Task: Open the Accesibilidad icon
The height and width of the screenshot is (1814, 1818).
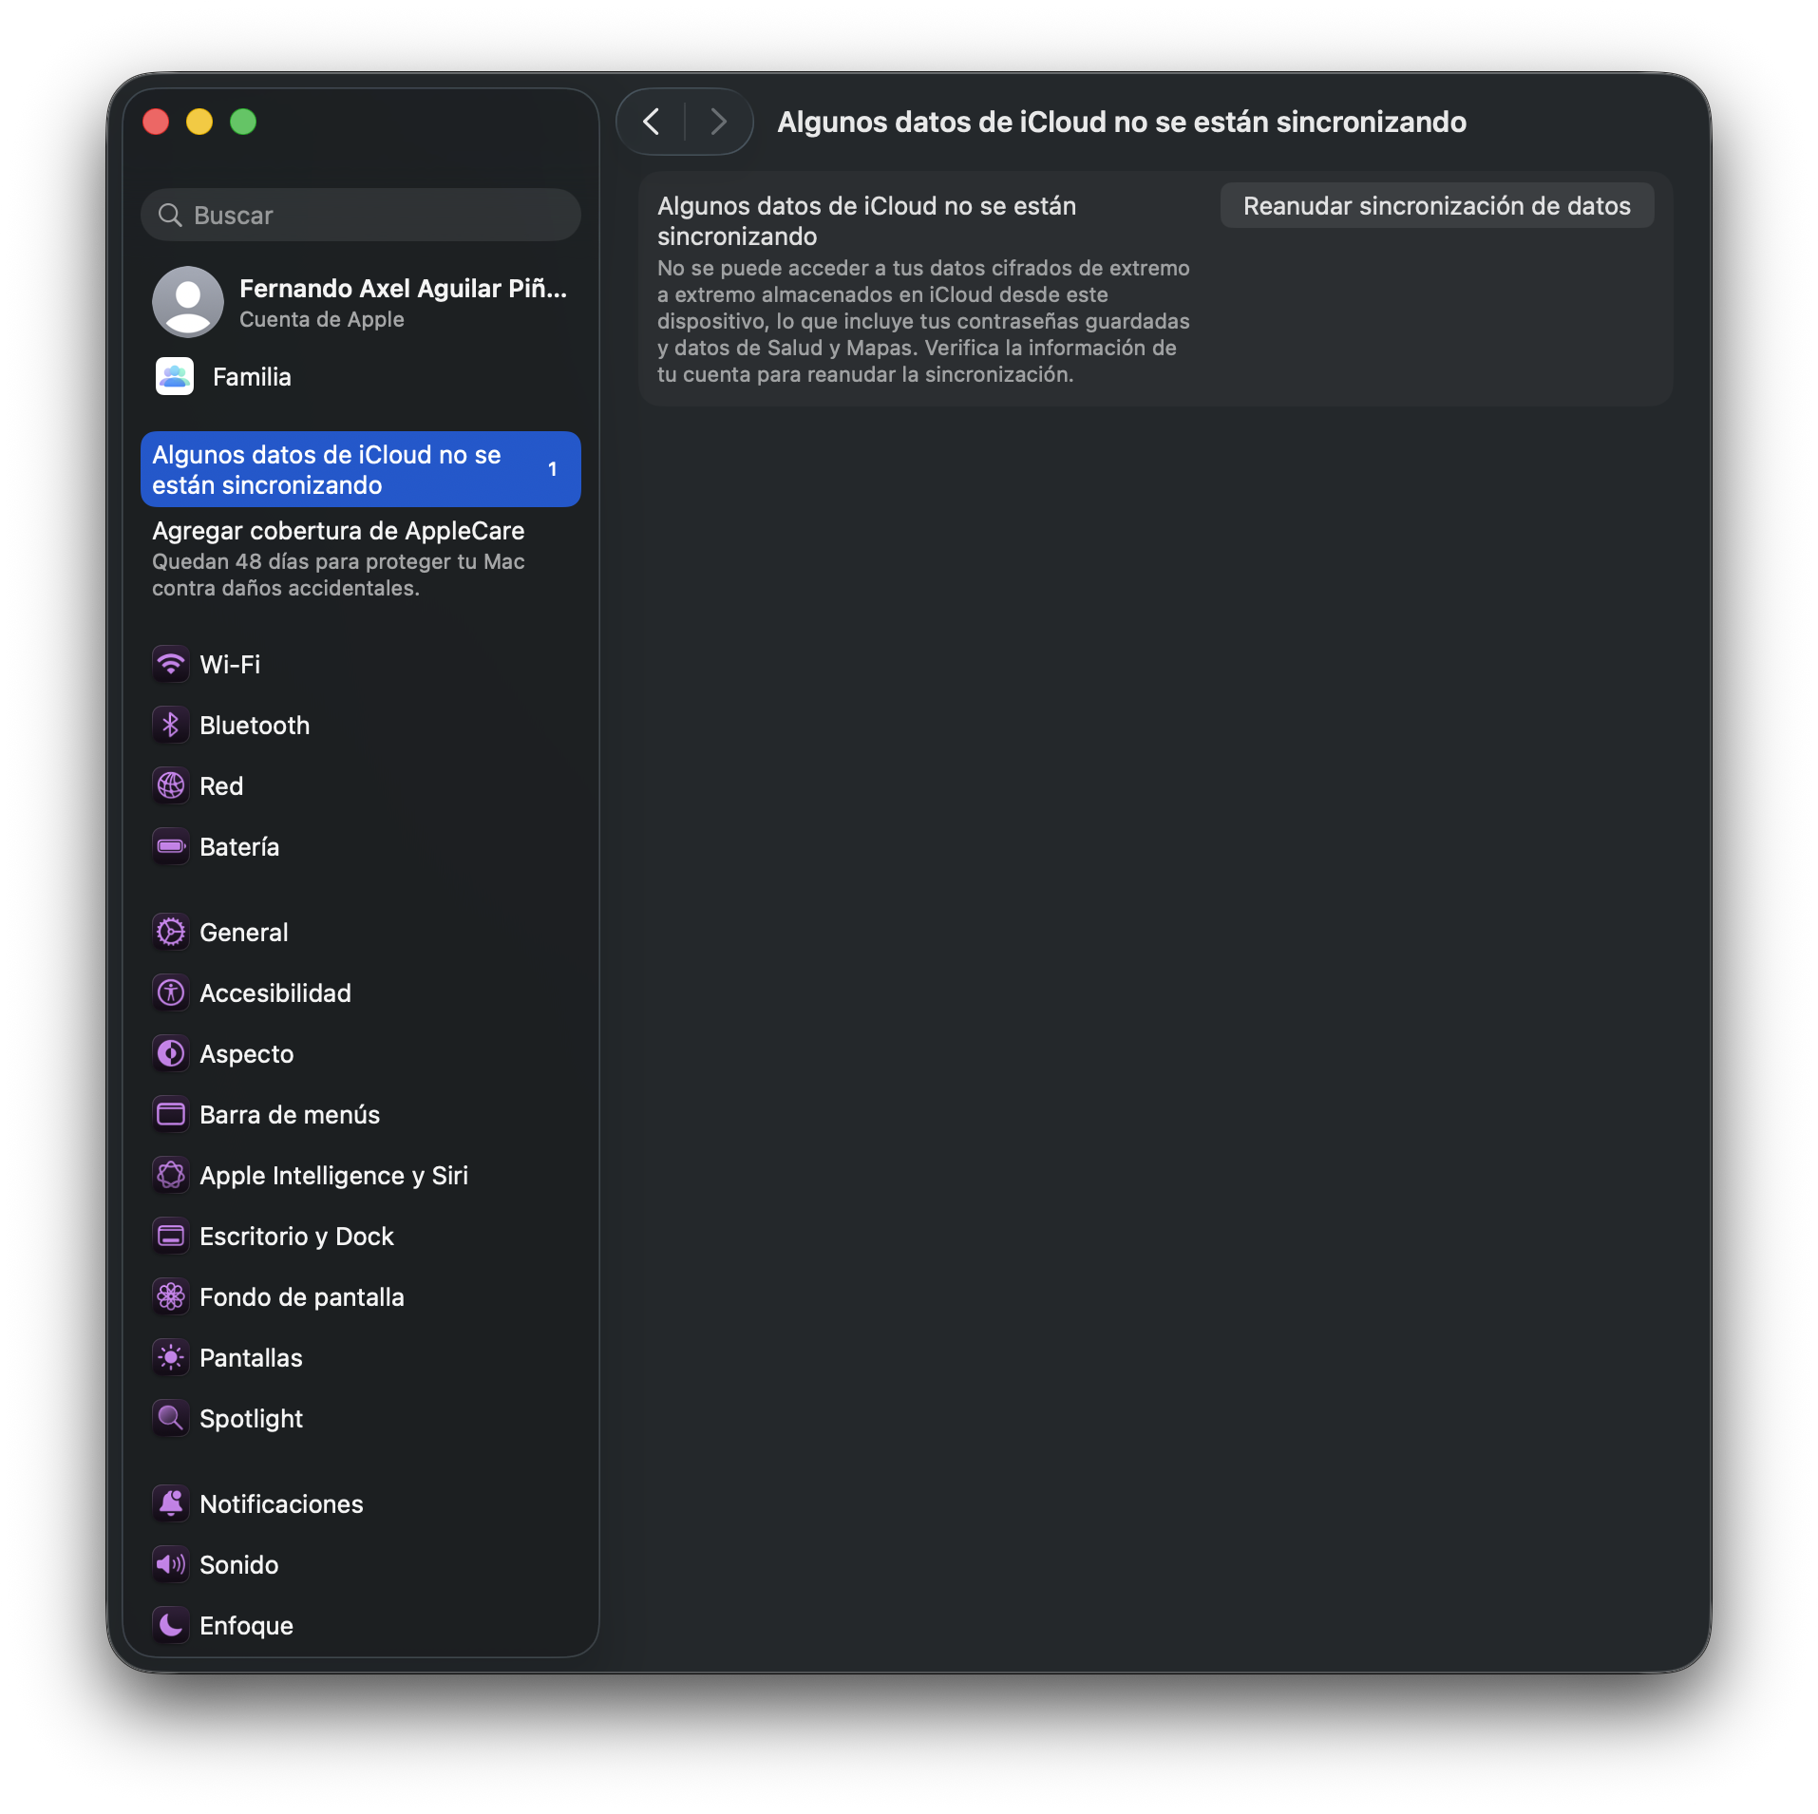Action: point(171,992)
